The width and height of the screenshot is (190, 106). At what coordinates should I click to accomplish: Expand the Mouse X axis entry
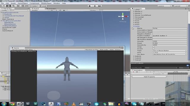click(134, 11)
